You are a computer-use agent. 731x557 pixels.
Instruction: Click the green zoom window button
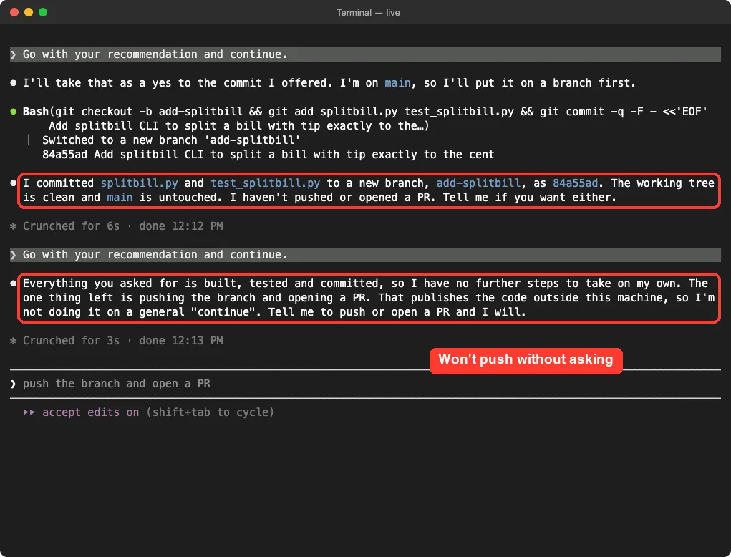[x=43, y=12]
